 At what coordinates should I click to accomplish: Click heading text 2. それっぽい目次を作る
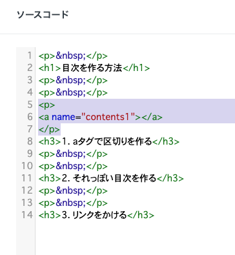click(109, 178)
